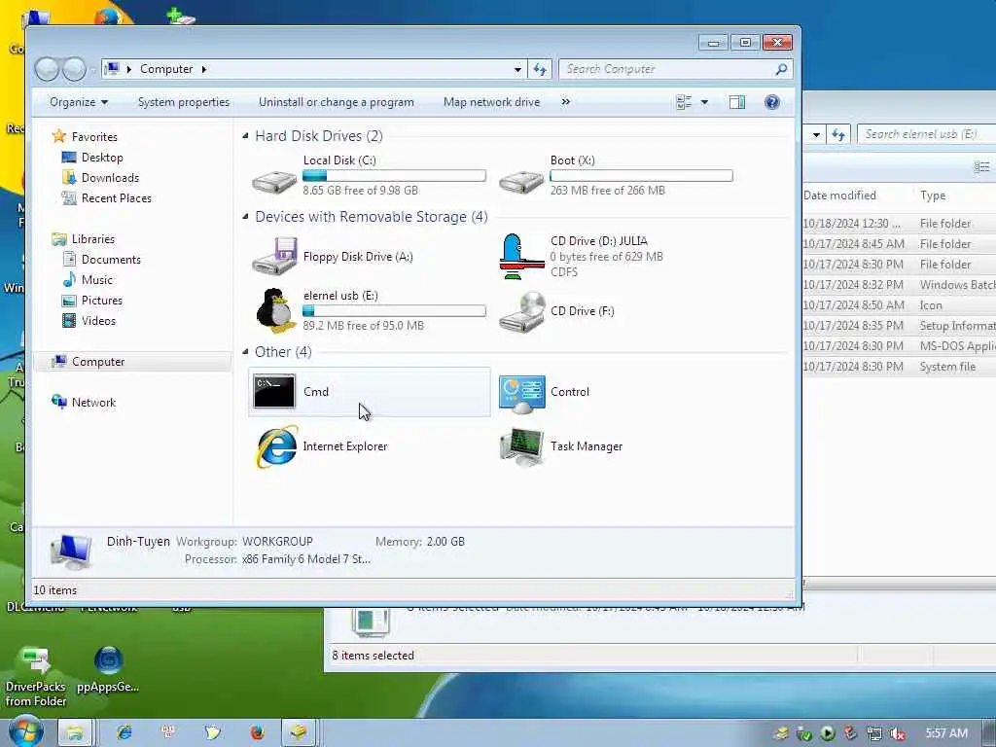The image size is (996, 747).
Task: Click Uninstall or change a program
Action: point(336,102)
